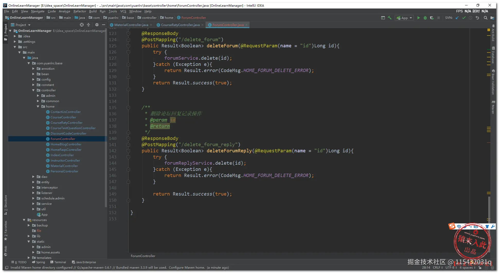
Task: Open the Structure tool window
Action: (6, 205)
